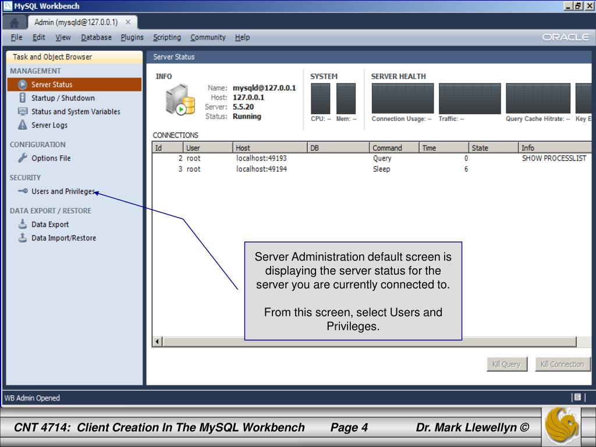This screenshot has height=447, width=596.
Task: Select Users and Privileges under Security
Action: tap(63, 191)
